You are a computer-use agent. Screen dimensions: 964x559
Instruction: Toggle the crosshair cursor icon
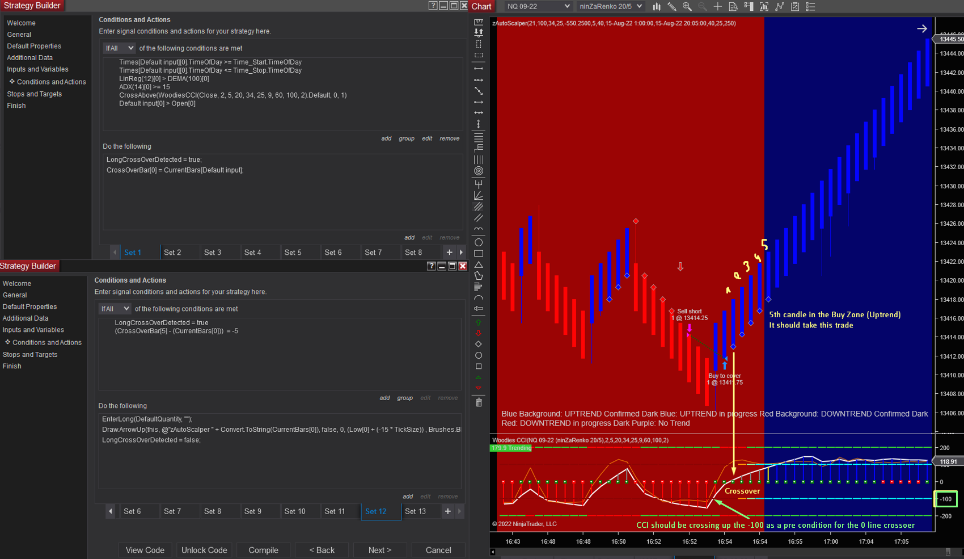[718, 6]
